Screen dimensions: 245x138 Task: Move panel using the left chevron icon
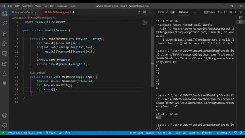click(236, 12)
